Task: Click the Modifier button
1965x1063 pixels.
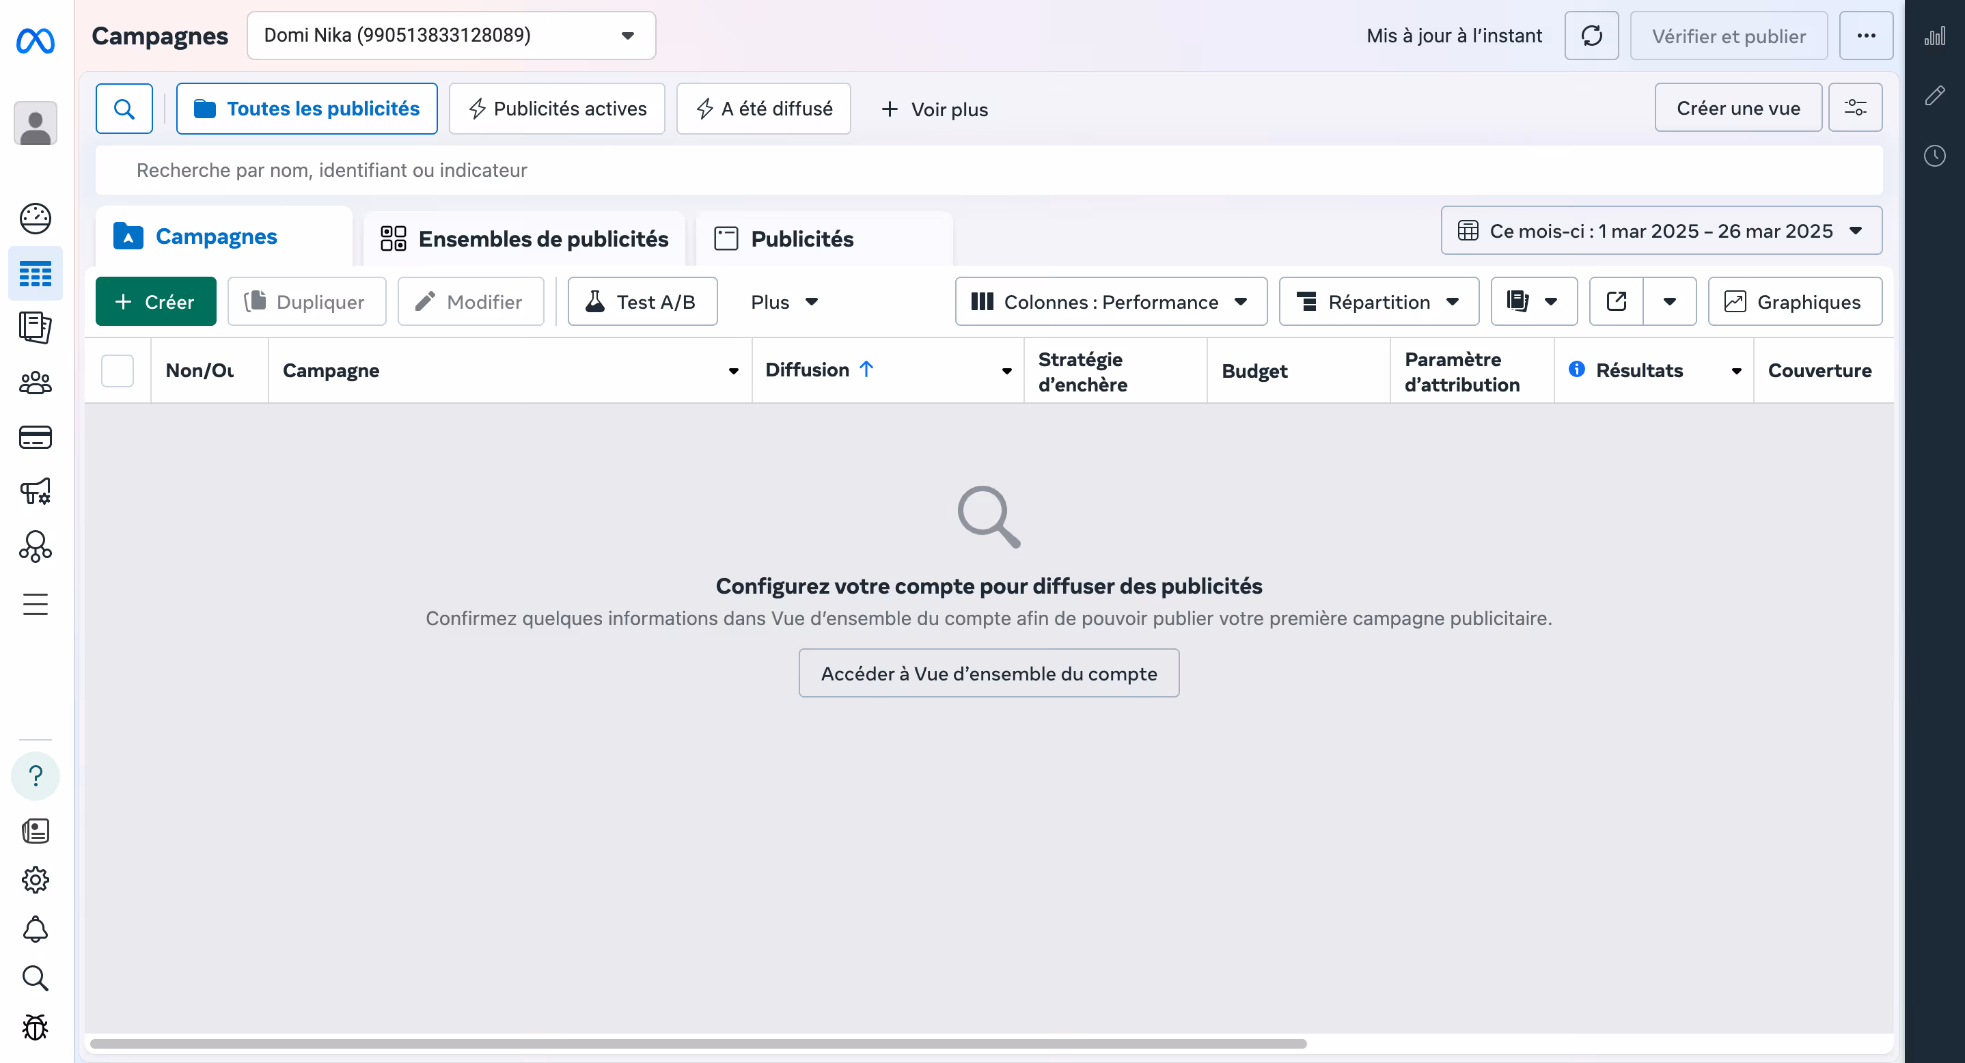Action: point(471,301)
